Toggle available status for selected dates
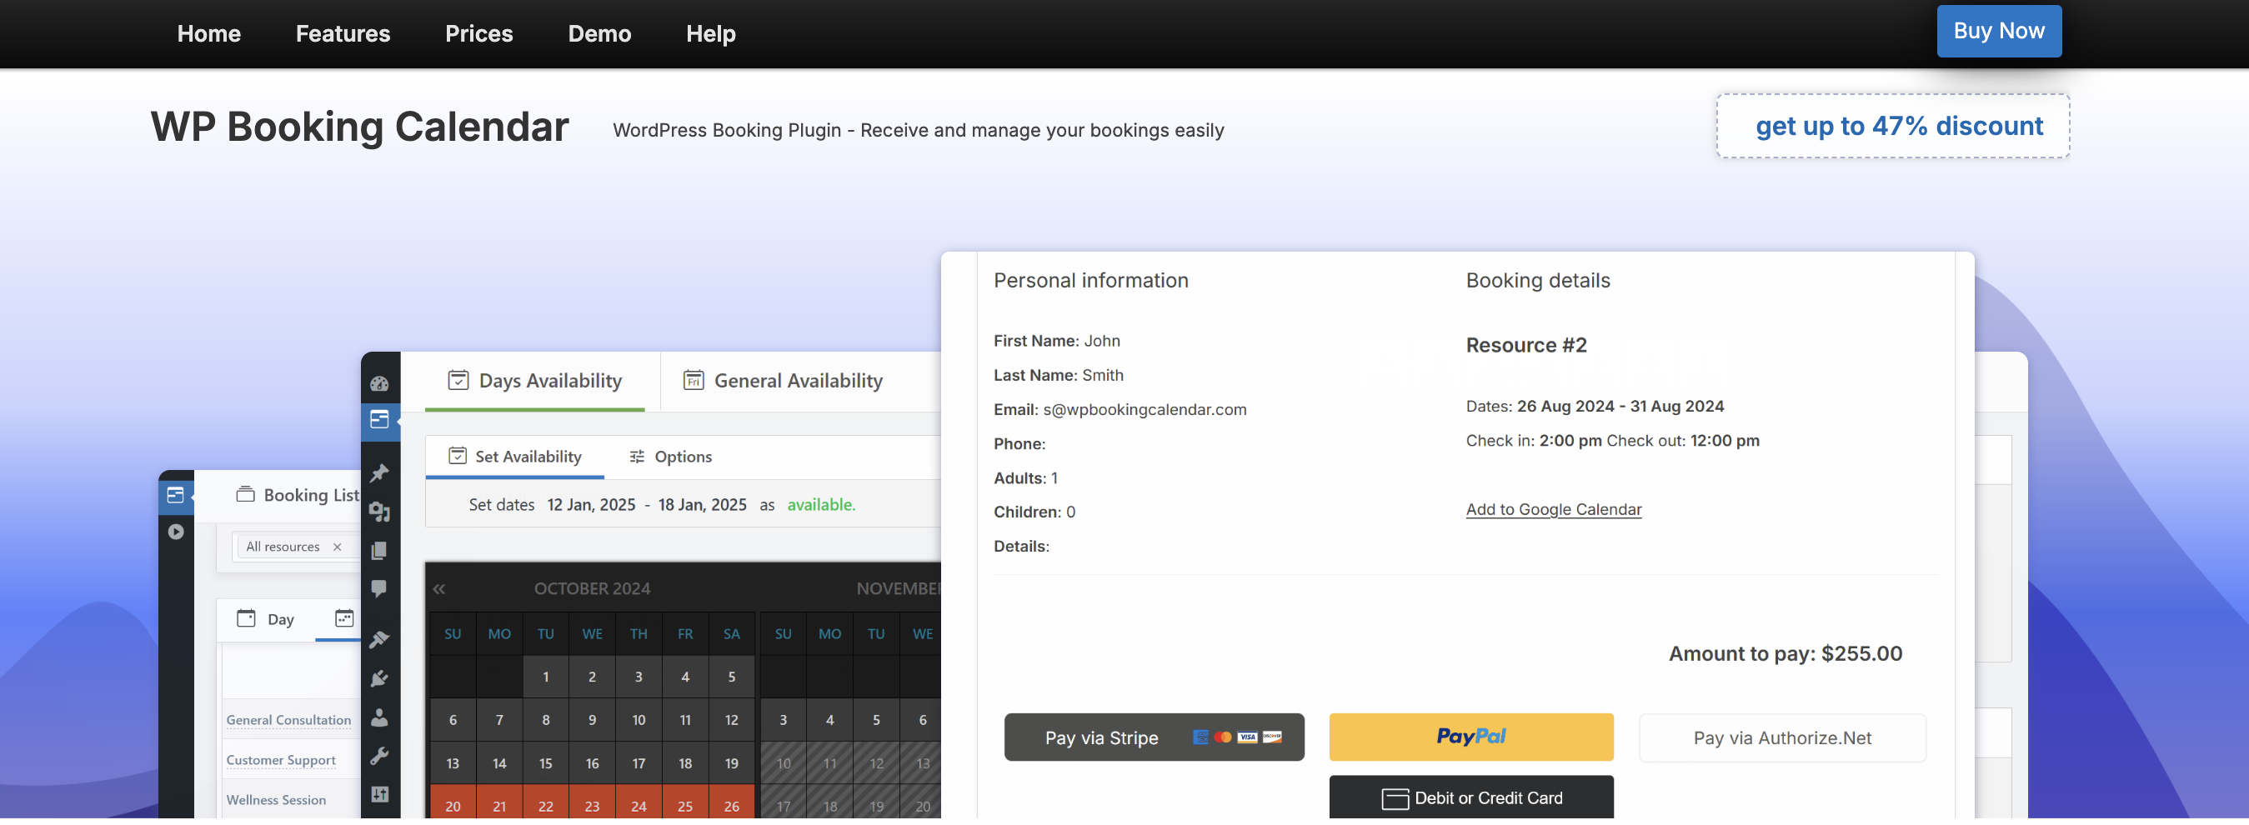Image resolution: width=2249 pixels, height=825 pixels. pos(821,505)
